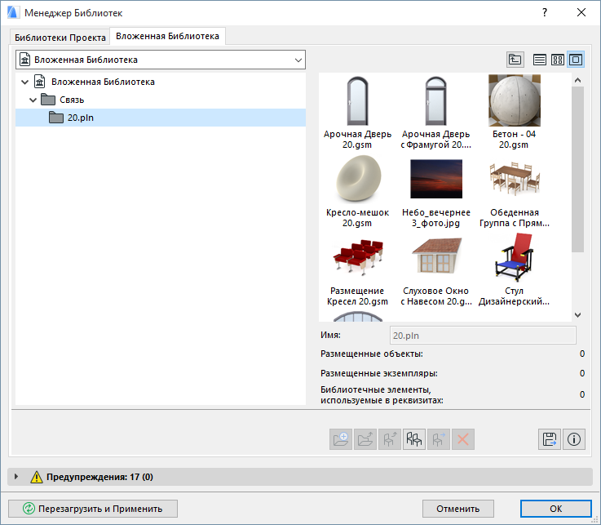Click Перезагрузить и Применить button
The image size is (601, 525).
pos(93,509)
